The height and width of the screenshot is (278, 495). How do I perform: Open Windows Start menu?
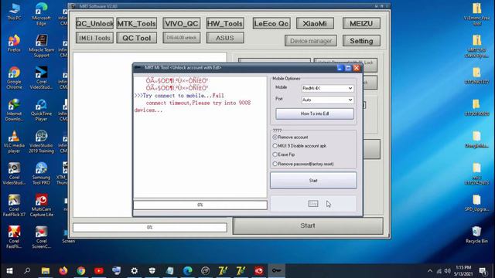tap(9, 271)
